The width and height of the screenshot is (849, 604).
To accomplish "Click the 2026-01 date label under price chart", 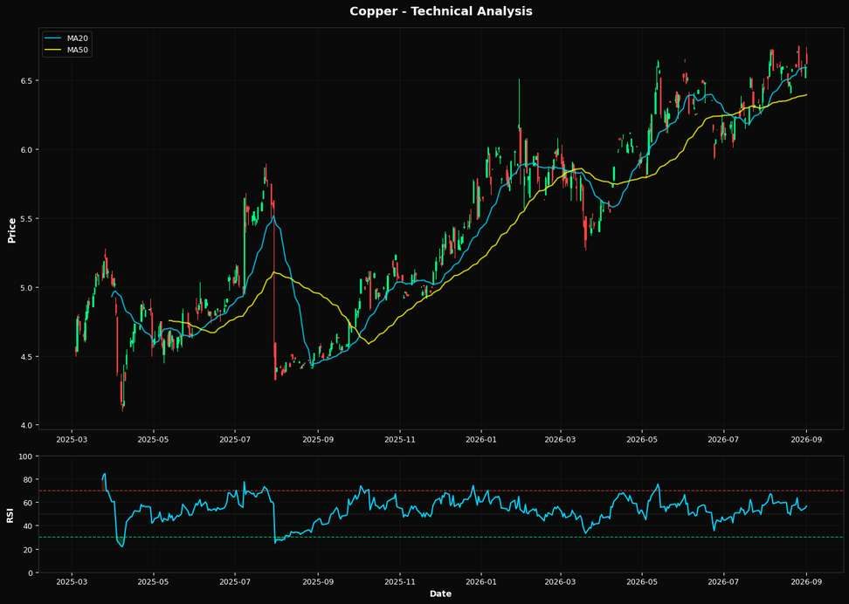I will pos(480,439).
